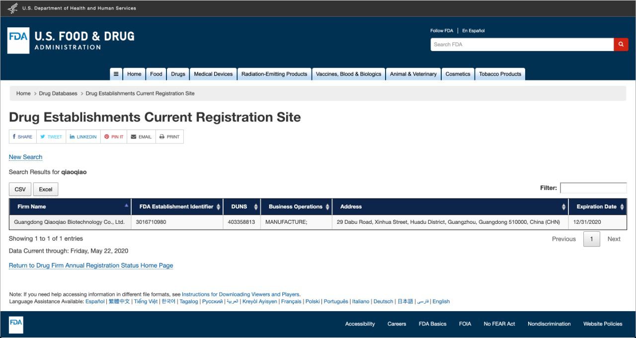Switch to En Español link in header
Screen dimensions: 636x338
point(474,31)
